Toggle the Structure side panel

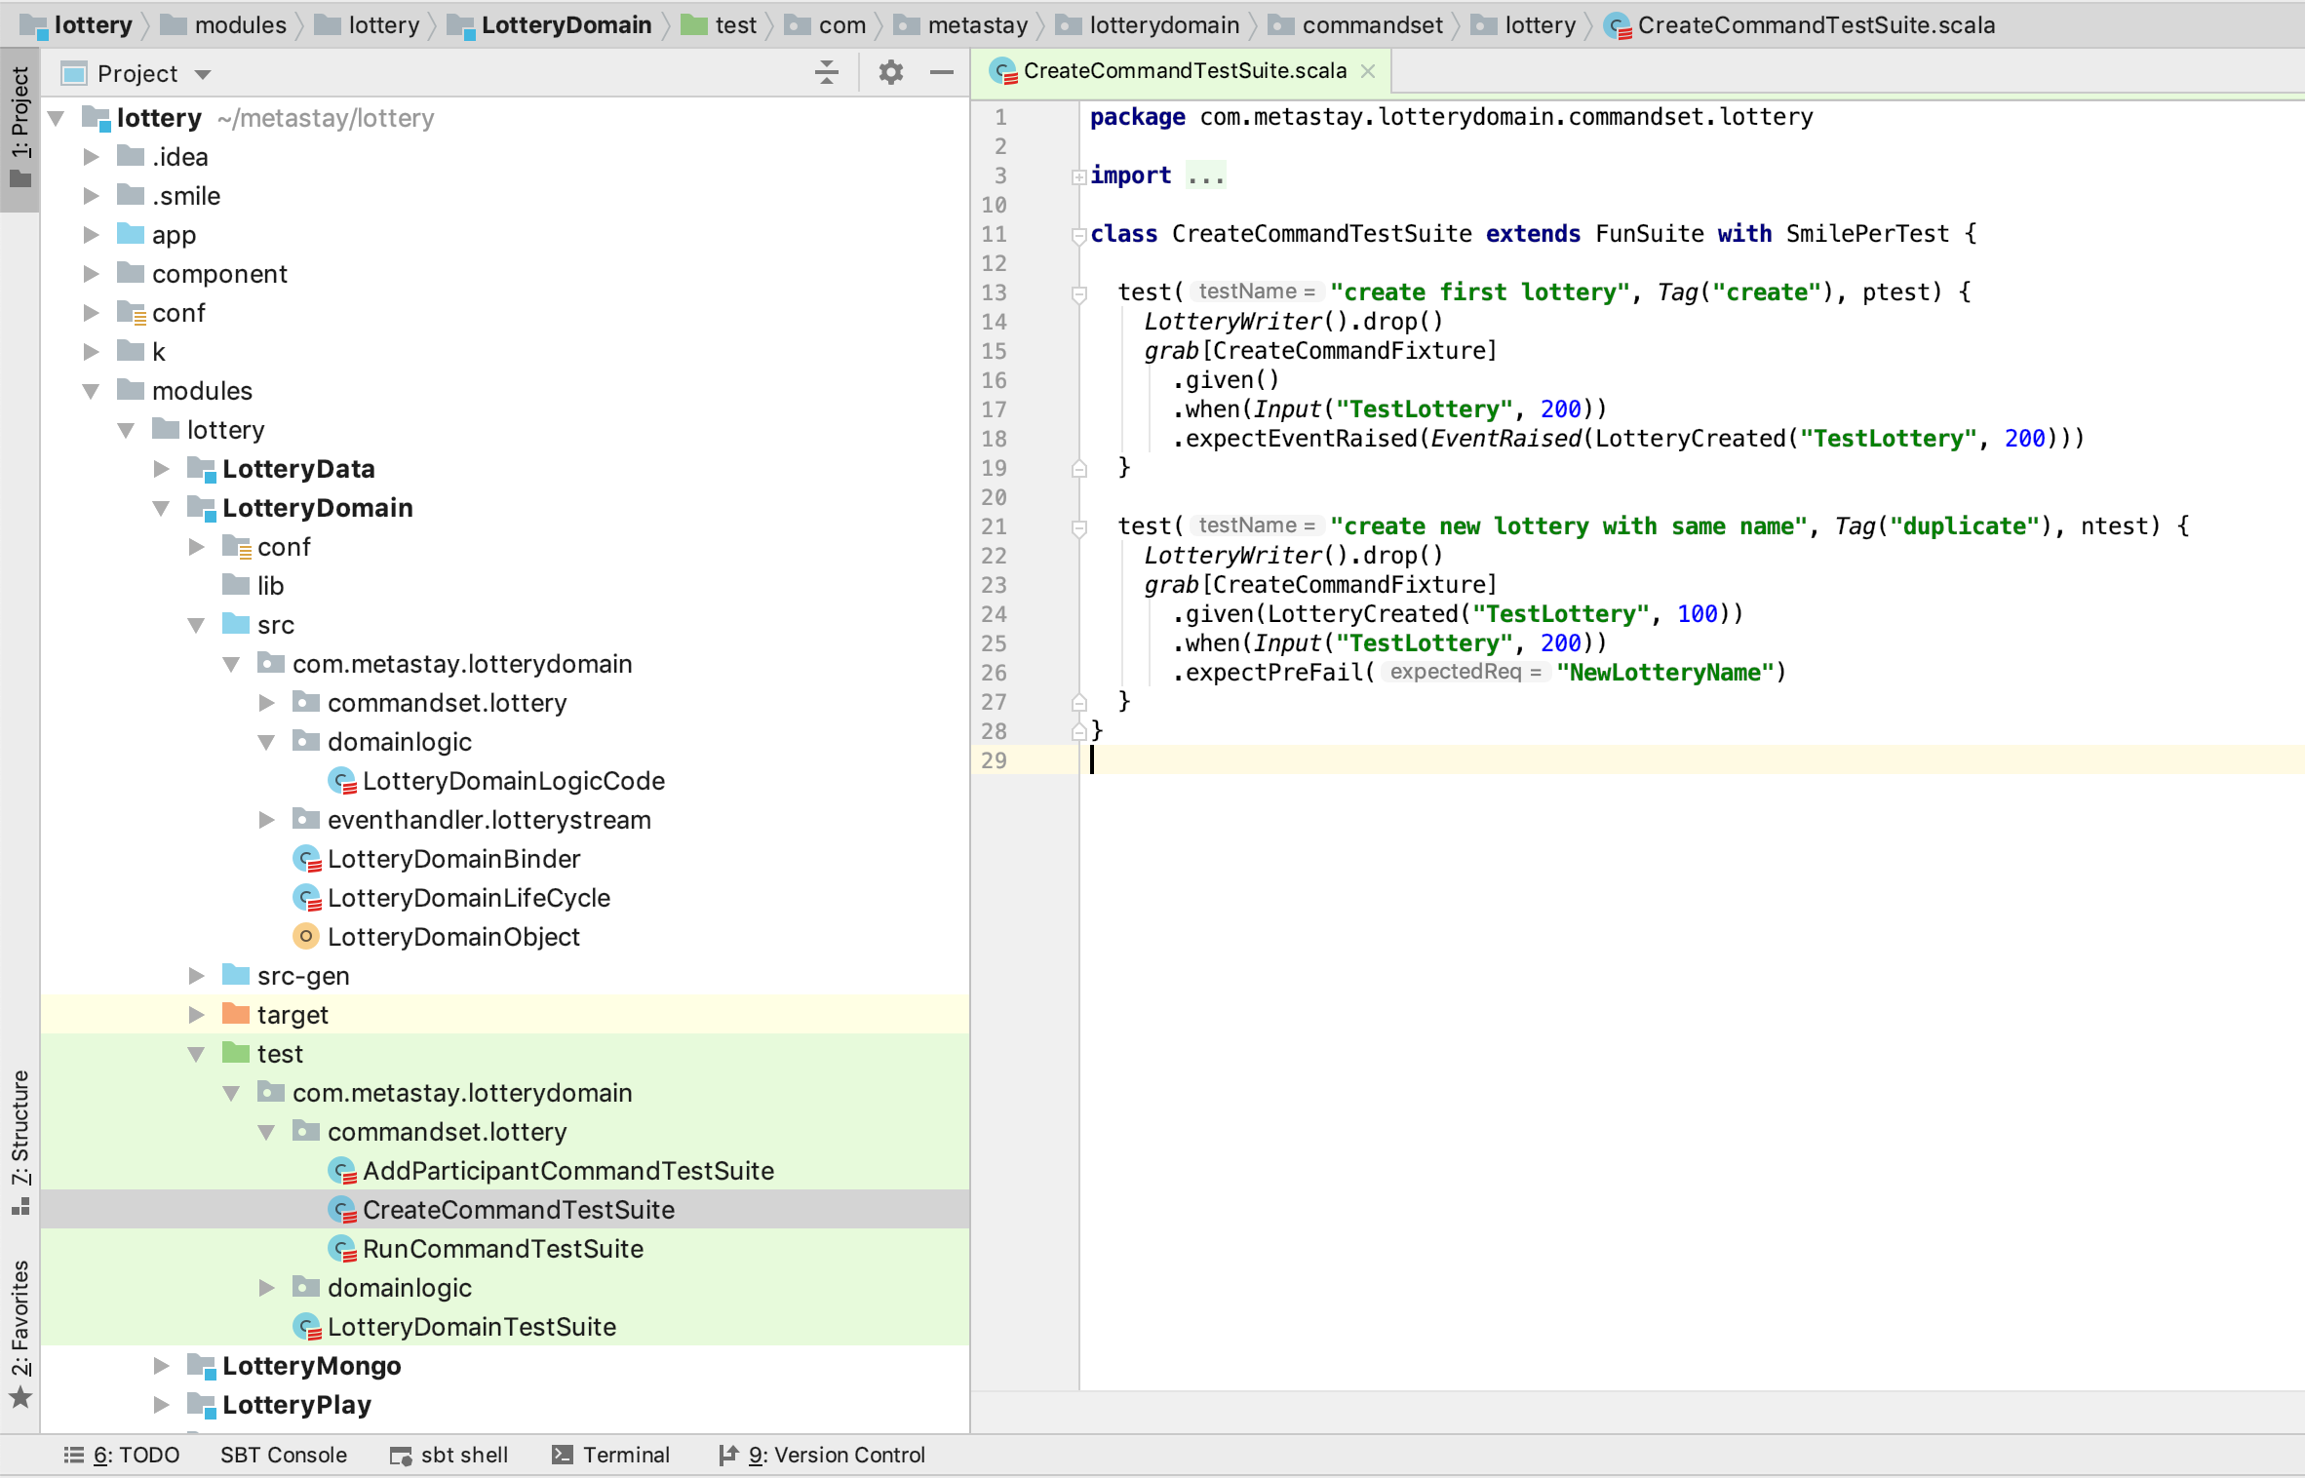[20, 1141]
